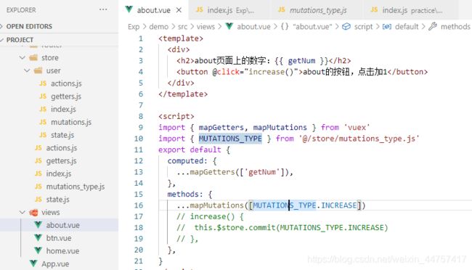The width and height of the screenshot is (472, 270).
Task: Click 'getNum' in the mapGetters call
Action: click(x=262, y=172)
